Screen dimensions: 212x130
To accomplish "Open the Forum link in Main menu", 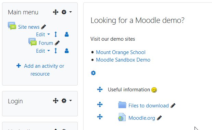I will pos(46,43).
